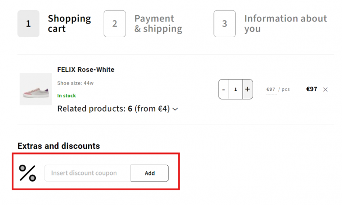The width and height of the screenshot is (342, 205).
Task: Focus the quantity number field
Action: pos(235,89)
